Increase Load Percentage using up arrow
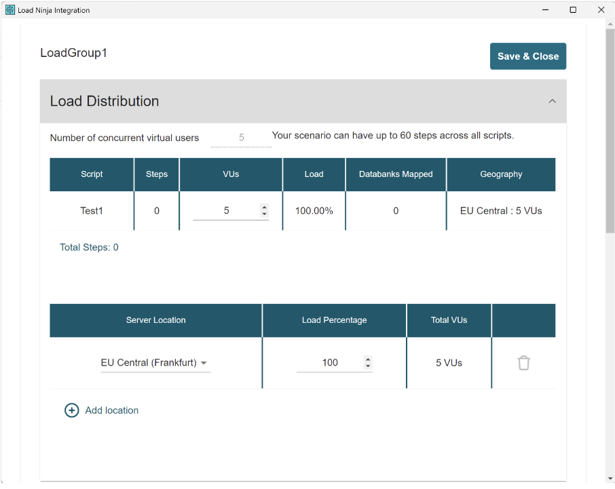 (x=368, y=359)
